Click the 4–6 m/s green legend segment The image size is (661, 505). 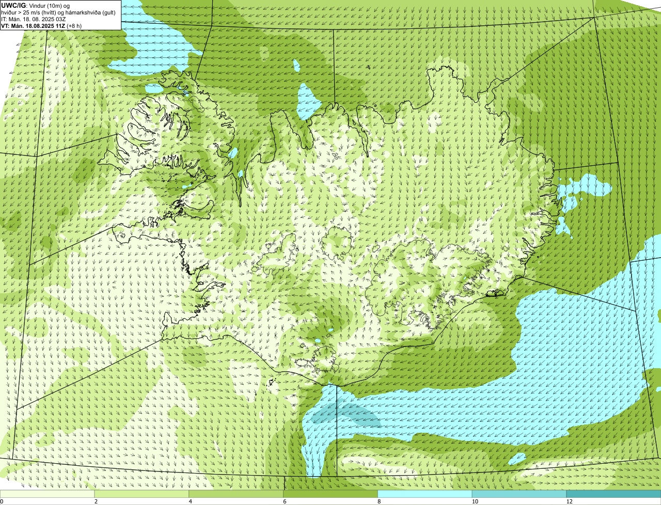(237, 494)
